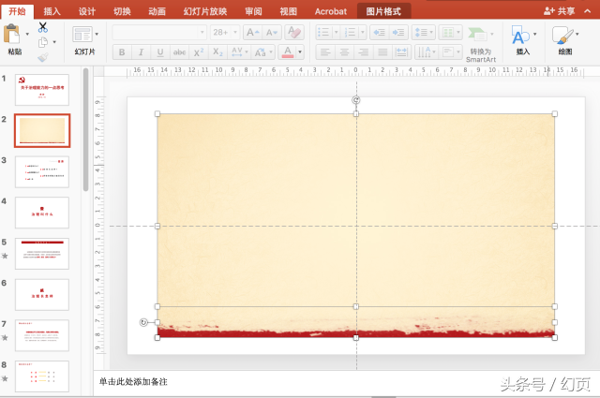Increase list indent level
Screen dimensions: 600x398
click(398, 33)
